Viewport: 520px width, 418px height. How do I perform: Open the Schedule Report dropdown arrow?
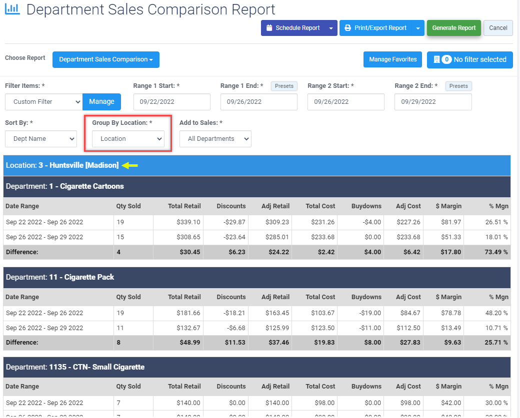(330, 28)
